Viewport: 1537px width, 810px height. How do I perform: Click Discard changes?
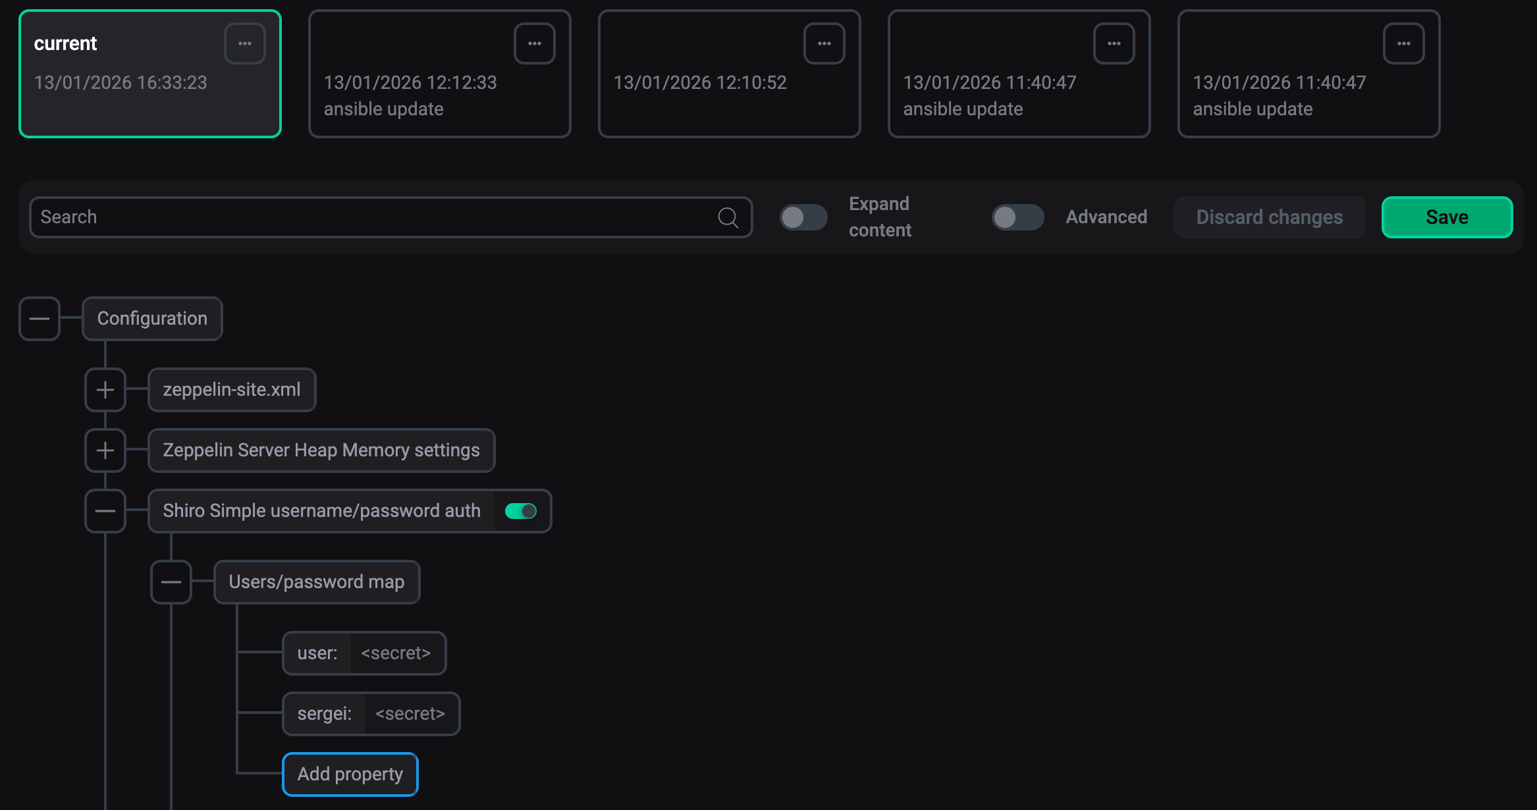[x=1270, y=217]
